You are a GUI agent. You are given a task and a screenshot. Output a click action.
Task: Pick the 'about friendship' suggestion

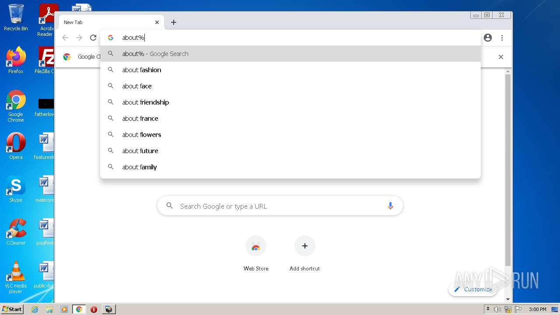[290, 102]
